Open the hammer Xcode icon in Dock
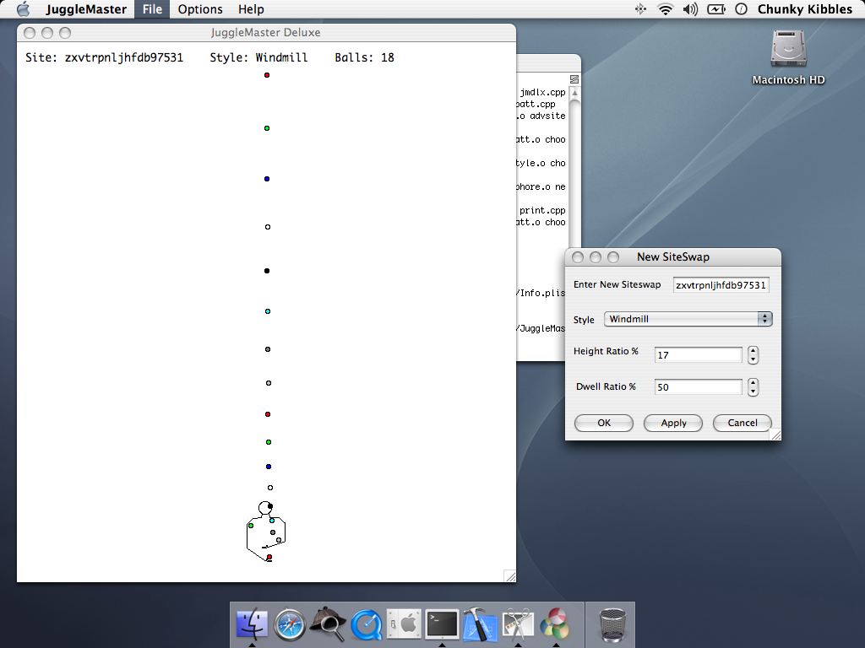Viewport: 865px width, 648px height. pyautogui.click(x=480, y=624)
